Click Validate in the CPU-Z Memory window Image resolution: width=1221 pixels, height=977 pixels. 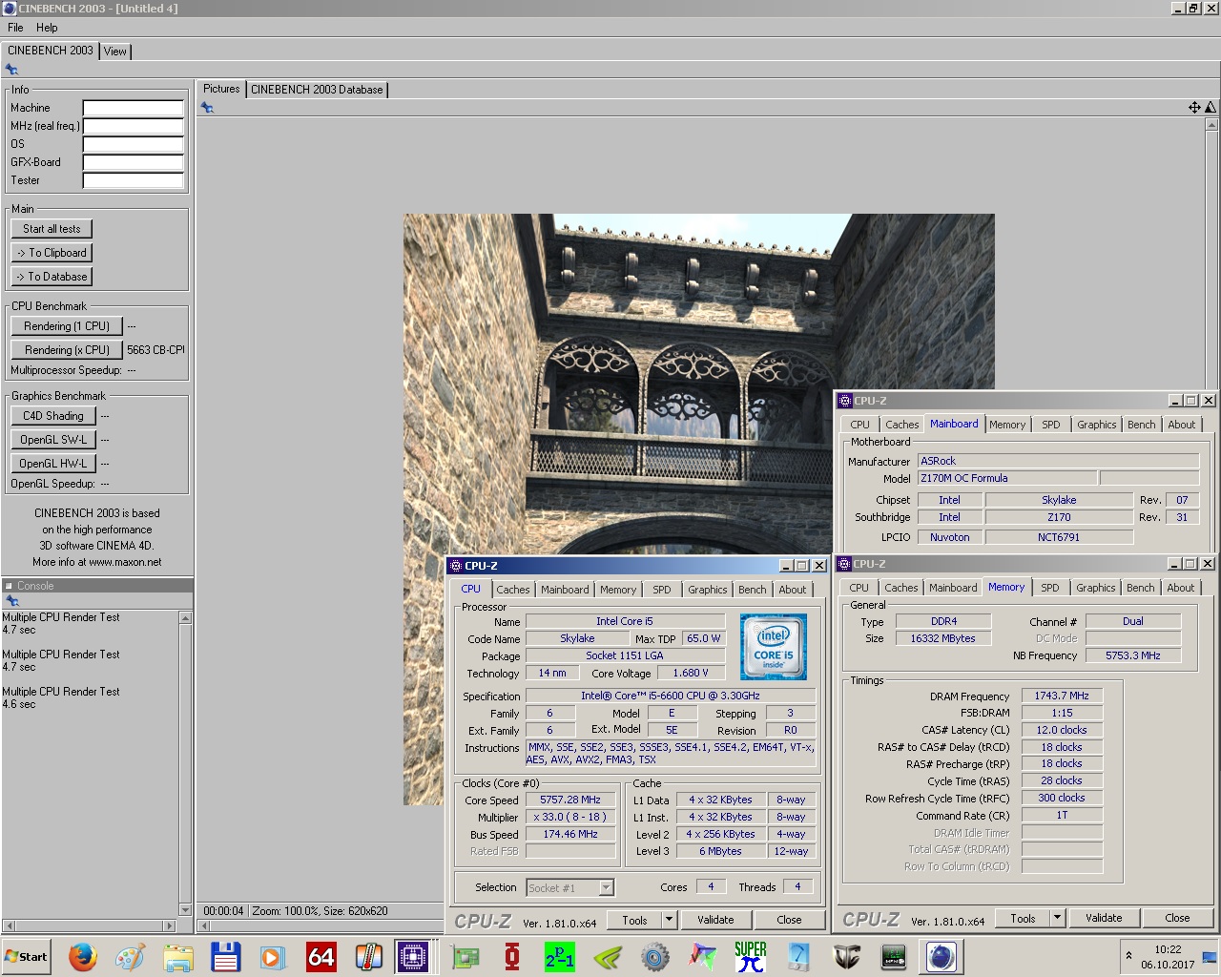click(1104, 918)
